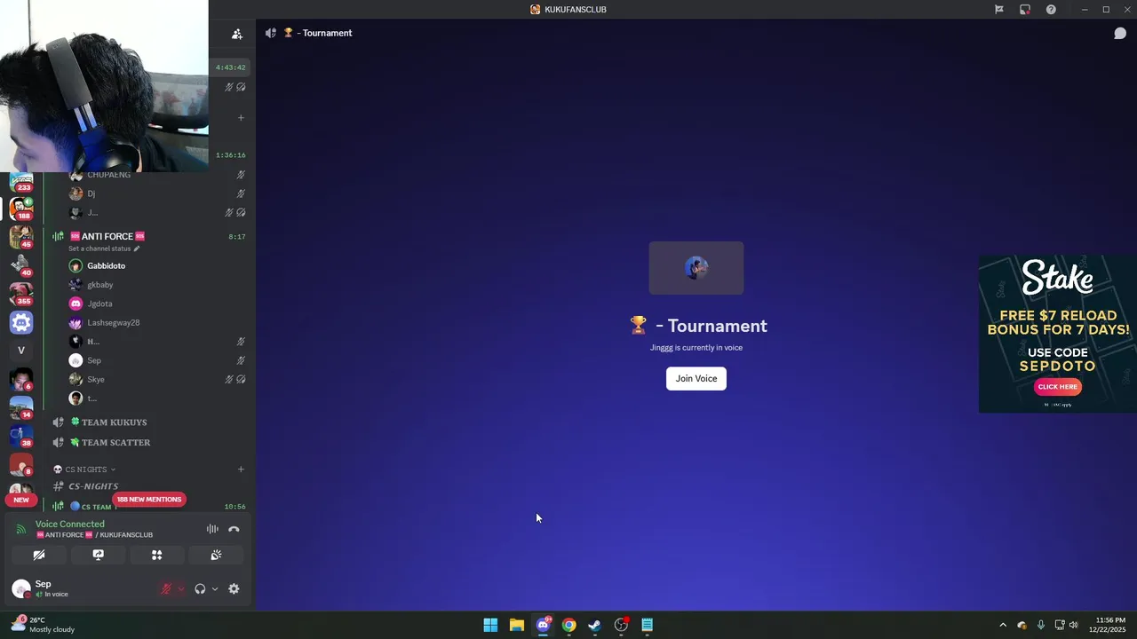The image size is (1137, 639).
Task: Open server with 188 badge
Action: coord(21,209)
